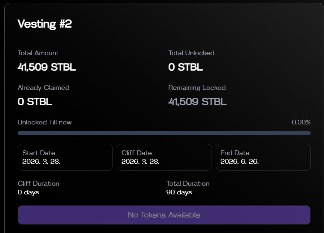
Task: Select the End Date box
Action: 263,157
